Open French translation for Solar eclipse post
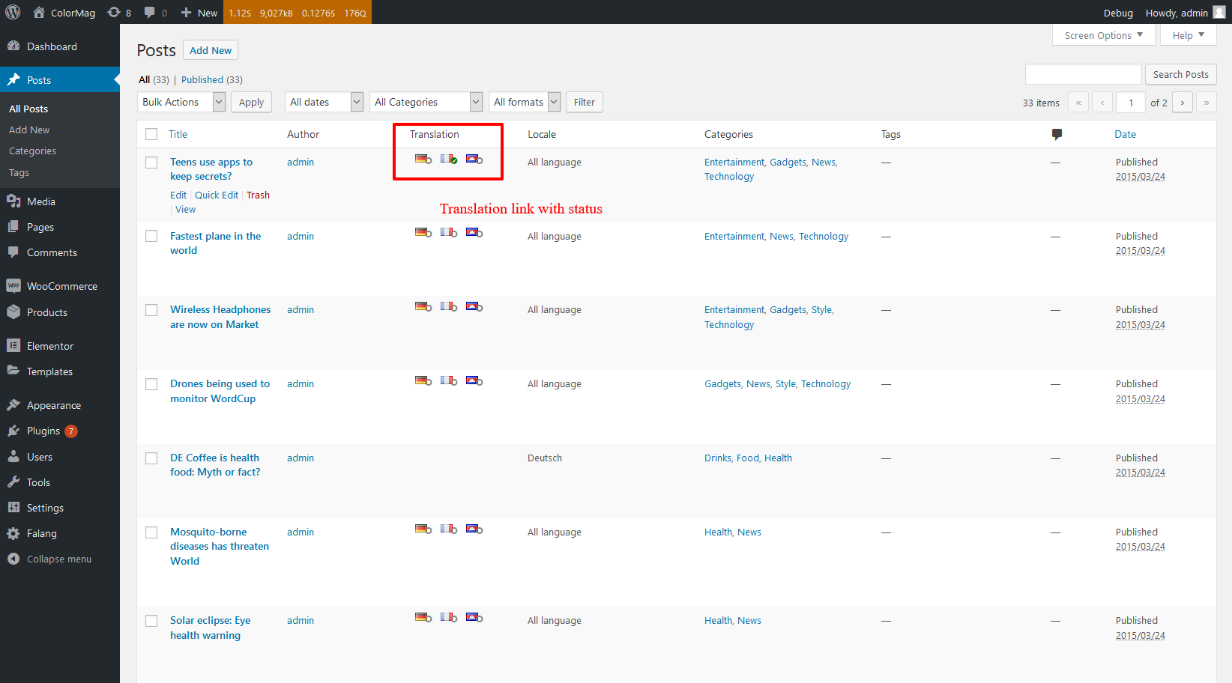Viewport: 1232px width, 683px height. [x=449, y=617]
